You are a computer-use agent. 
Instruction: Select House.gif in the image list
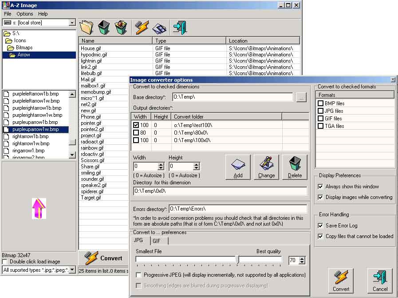pyautogui.click(x=91, y=48)
